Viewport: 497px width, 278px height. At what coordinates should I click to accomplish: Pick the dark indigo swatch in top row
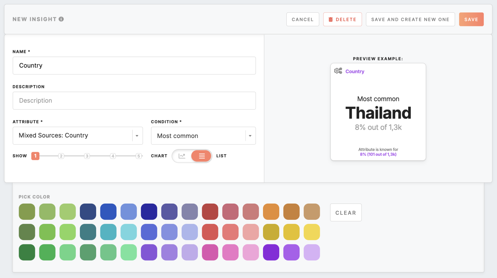[x=149, y=212]
